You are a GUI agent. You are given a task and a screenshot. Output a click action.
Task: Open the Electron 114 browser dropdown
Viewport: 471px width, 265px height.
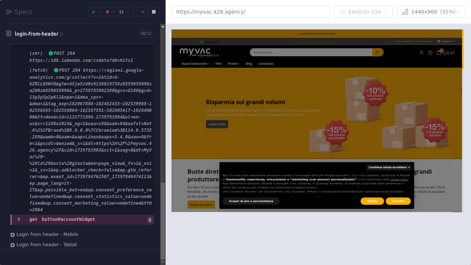pyautogui.click(x=363, y=12)
